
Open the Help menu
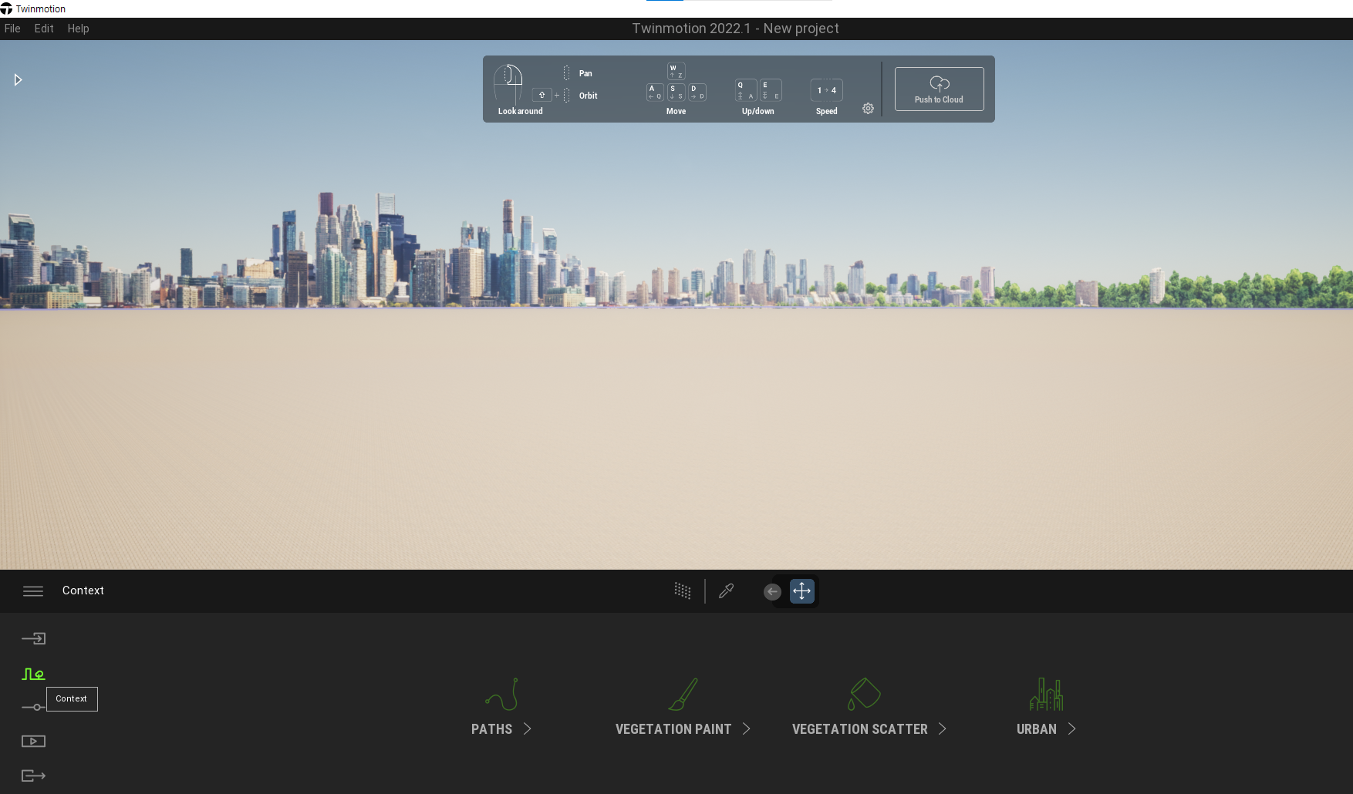click(78, 29)
